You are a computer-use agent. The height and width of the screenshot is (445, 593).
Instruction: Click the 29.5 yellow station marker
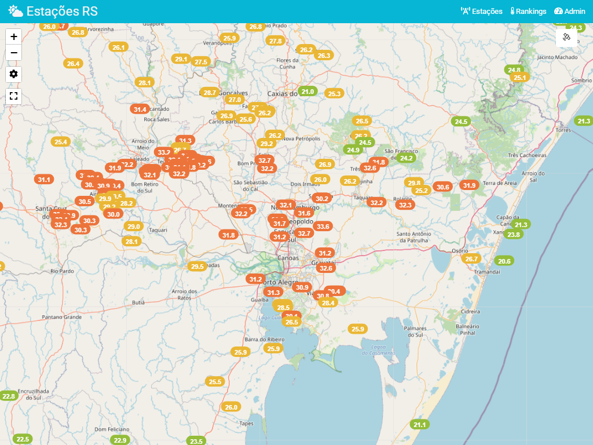(x=197, y=267)
